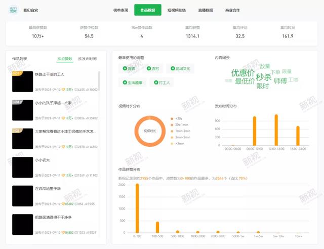Open the 短视频挂链 tab
Image resolution: width=324 pixels, height=249 pixels.
(176, 10)
